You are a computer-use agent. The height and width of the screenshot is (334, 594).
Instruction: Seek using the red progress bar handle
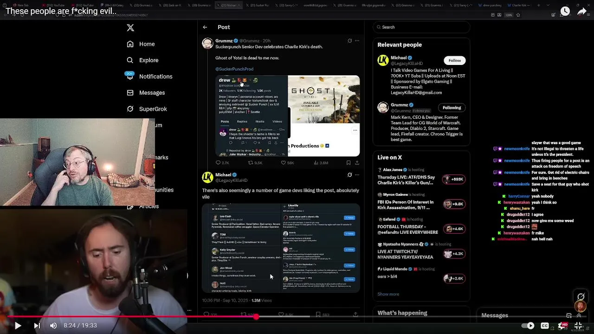point(256,316)
